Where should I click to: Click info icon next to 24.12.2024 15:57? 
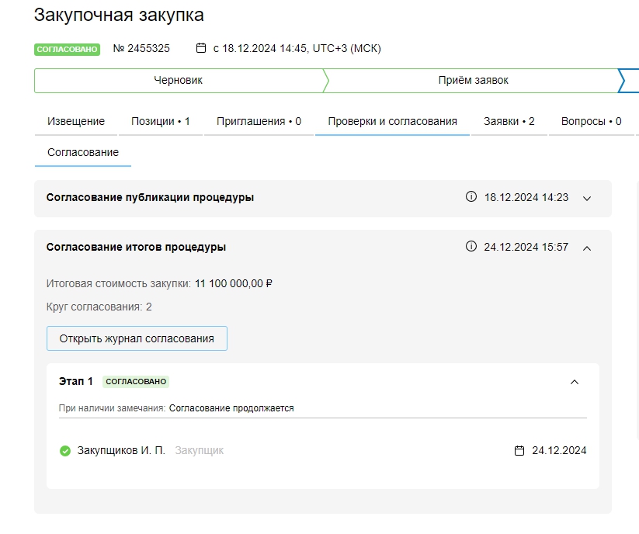click(471, 247)
